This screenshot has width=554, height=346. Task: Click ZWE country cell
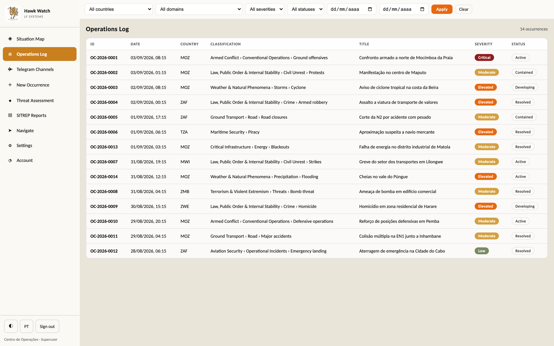[x=185, y=206]
